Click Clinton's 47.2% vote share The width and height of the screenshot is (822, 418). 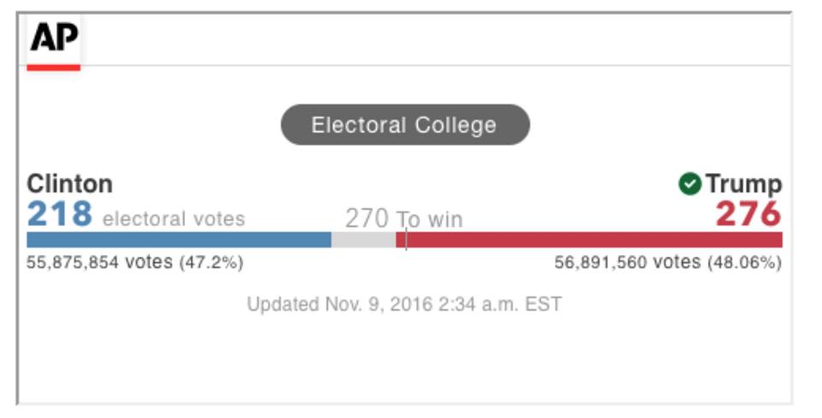(211, 263)
